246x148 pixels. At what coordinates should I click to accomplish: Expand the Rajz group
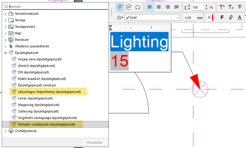click(6, 33)
